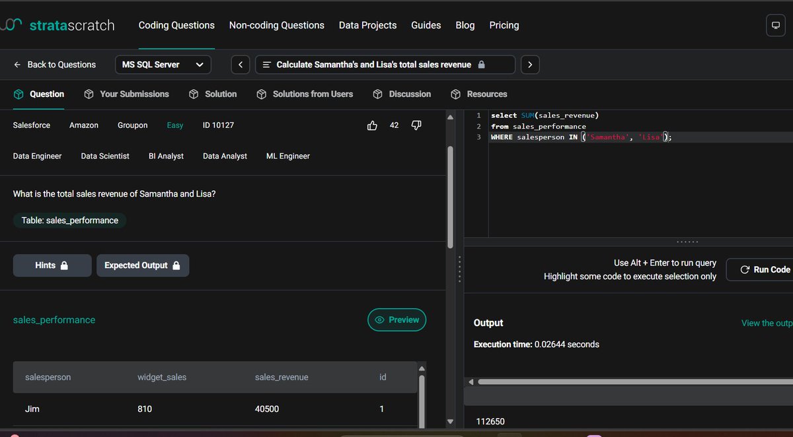Click the output horizontal scrollbar
793x437 pixels.
(x=636, y=382)
